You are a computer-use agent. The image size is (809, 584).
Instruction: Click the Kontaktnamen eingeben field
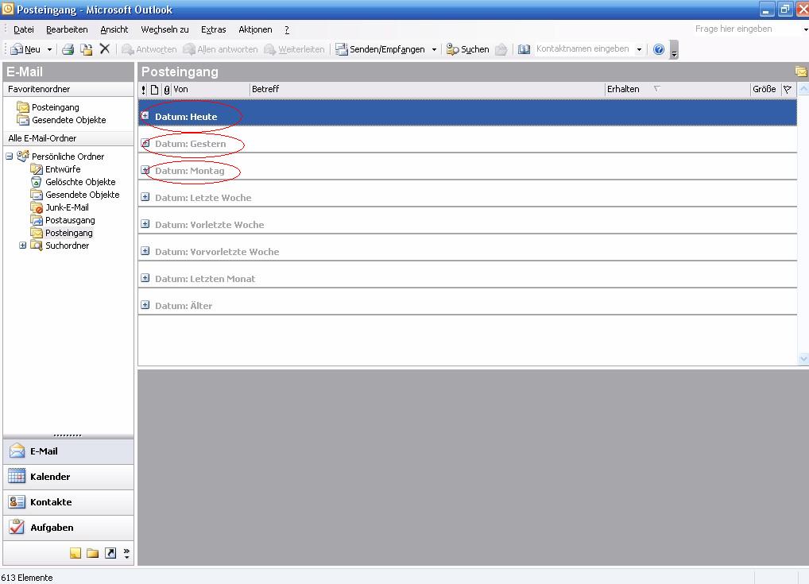pyautogui.click(x=584, y=48)
